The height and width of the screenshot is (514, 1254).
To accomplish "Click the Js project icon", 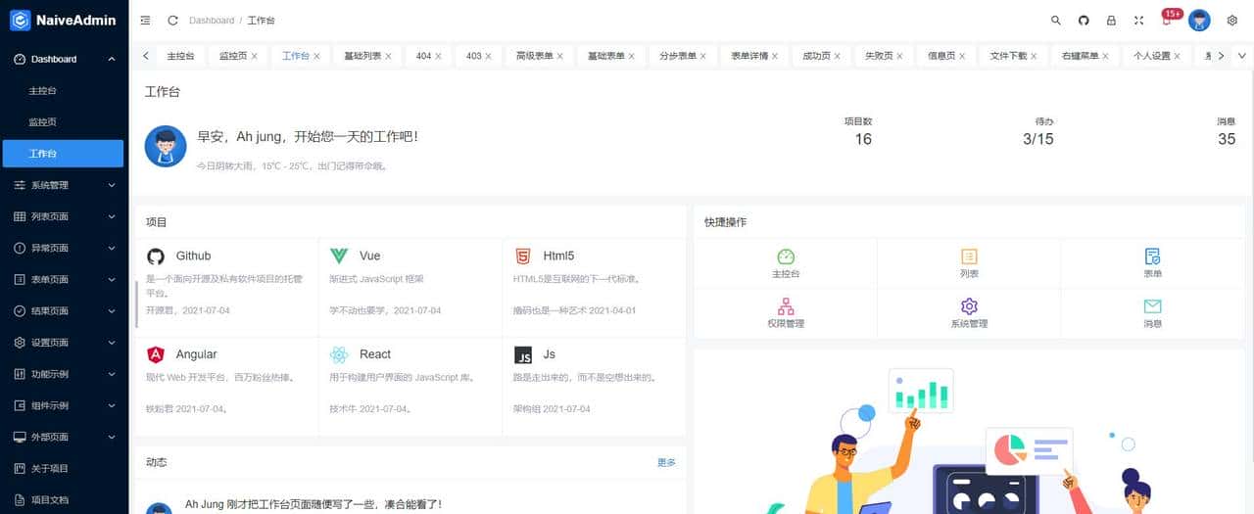I will [x=523, y=354].
